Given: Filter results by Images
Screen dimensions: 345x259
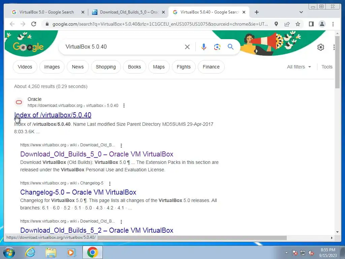Looking at the screenshot, I should coord(52,67).
